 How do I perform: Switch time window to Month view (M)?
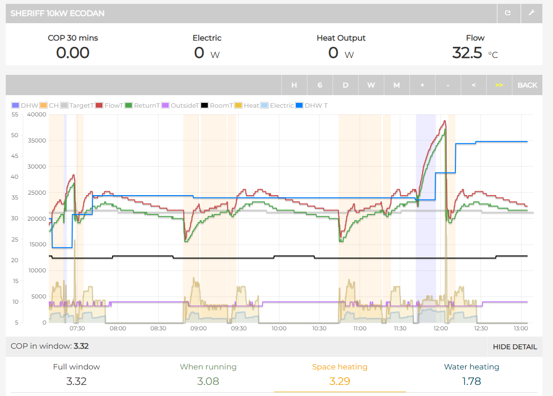[x=396, y=85]
